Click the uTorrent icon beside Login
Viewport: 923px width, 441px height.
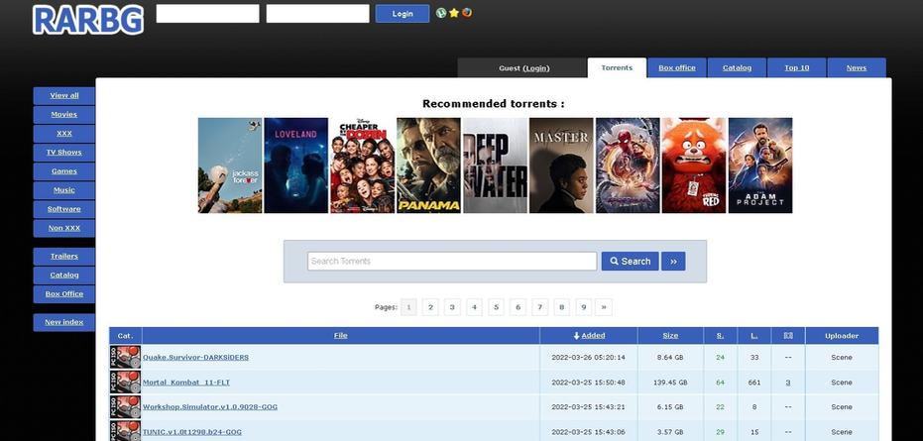(x=441, y=13)
